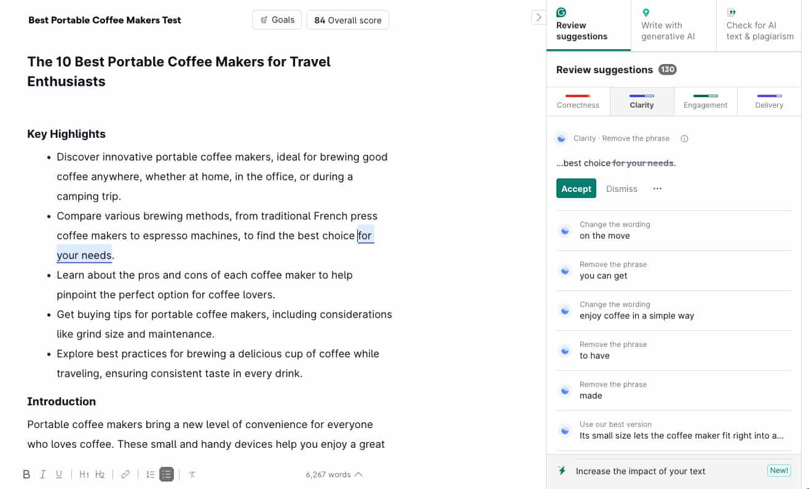This screenshot has width=809, height=489.
Task: Dismiss the clarity suggestion
Action: 622,189
